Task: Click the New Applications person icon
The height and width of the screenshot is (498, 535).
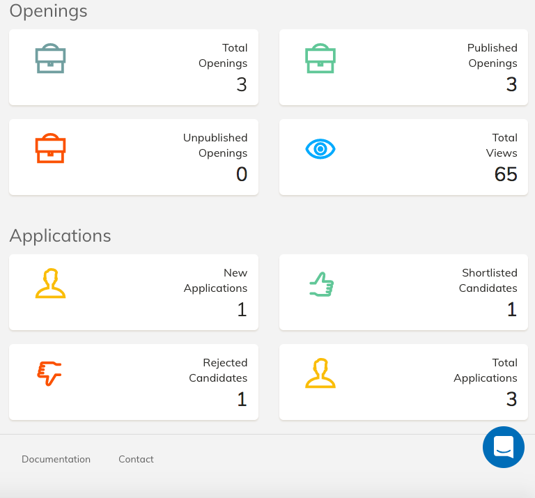Action: click(50, 283)
